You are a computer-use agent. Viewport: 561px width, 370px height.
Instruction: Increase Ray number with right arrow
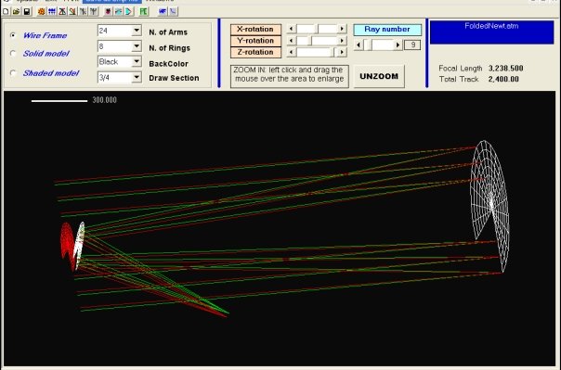pos(398,45)
